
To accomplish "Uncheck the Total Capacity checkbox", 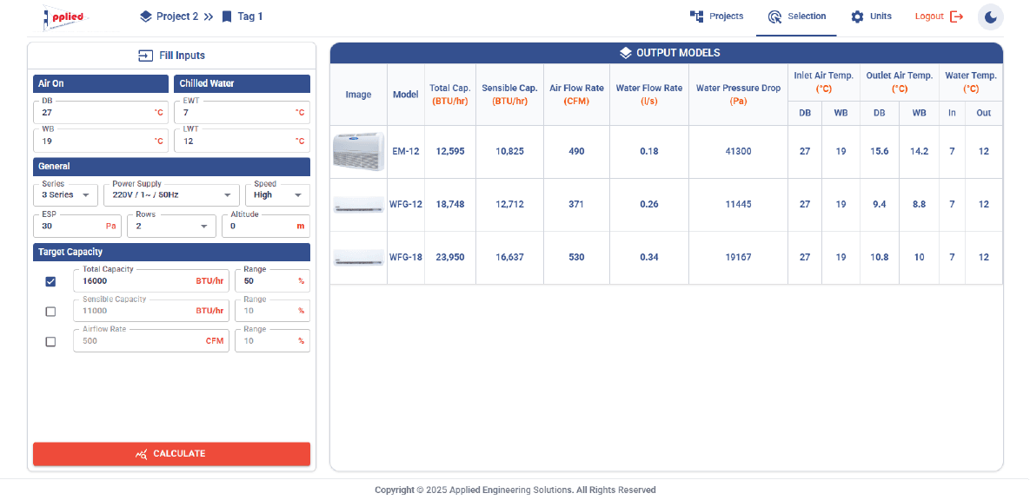I will 50,281.
